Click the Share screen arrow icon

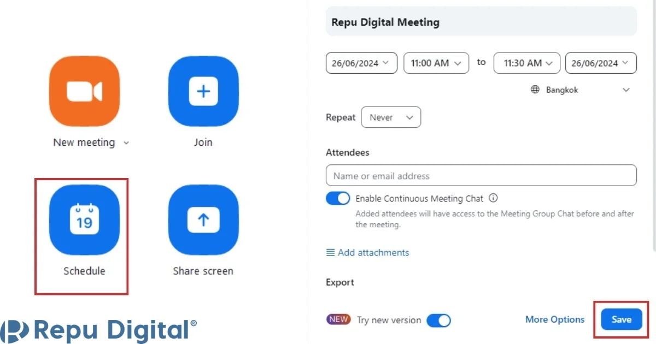coord(203,220)
